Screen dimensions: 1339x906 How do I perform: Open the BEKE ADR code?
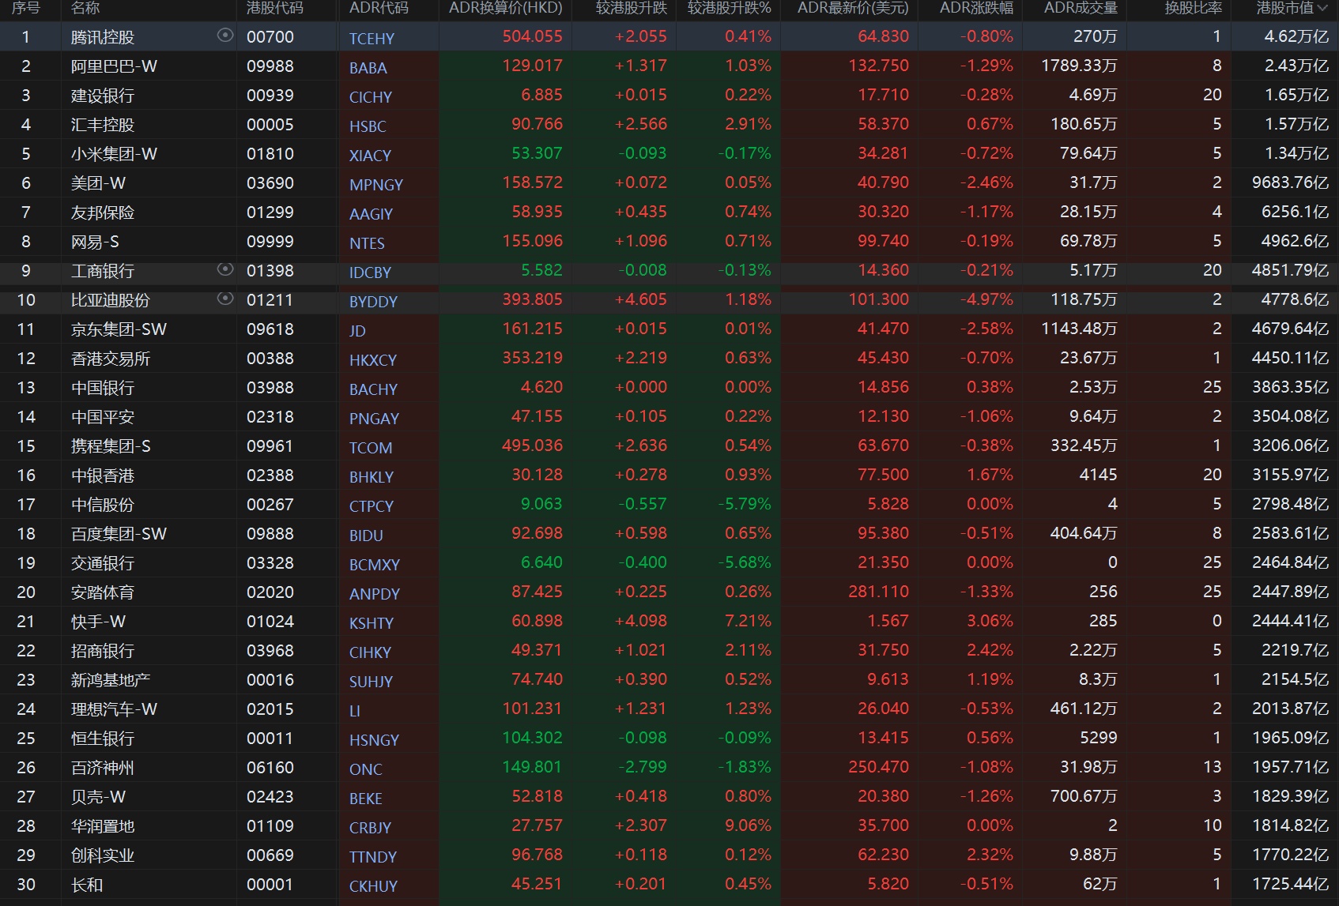[366, 799]
